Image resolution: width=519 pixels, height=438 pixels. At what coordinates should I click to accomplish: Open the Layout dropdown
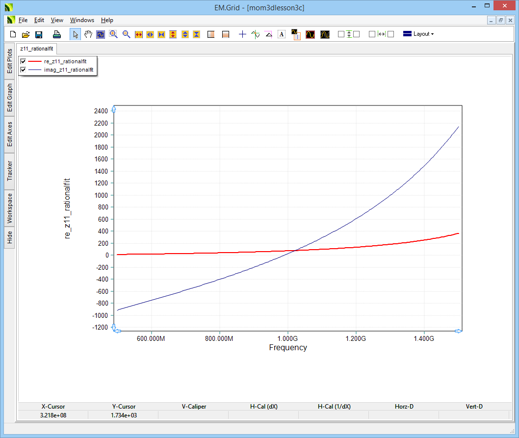click(x=418, y=34)
